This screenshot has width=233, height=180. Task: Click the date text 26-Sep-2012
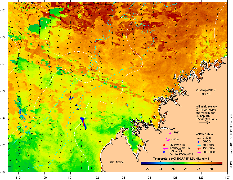pyautogui.click(x=205, y=90)
